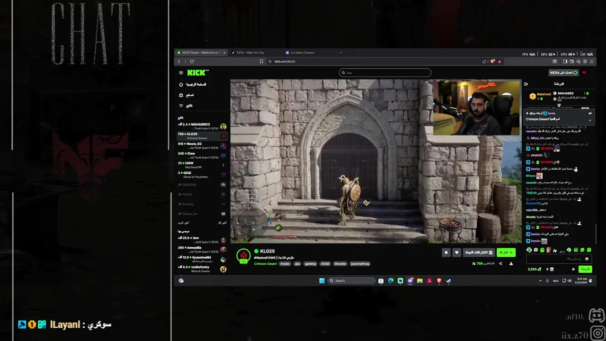Open KLO25 channel avatar with LIVE badge
The image size is (606, 341).
pos(243,256)
